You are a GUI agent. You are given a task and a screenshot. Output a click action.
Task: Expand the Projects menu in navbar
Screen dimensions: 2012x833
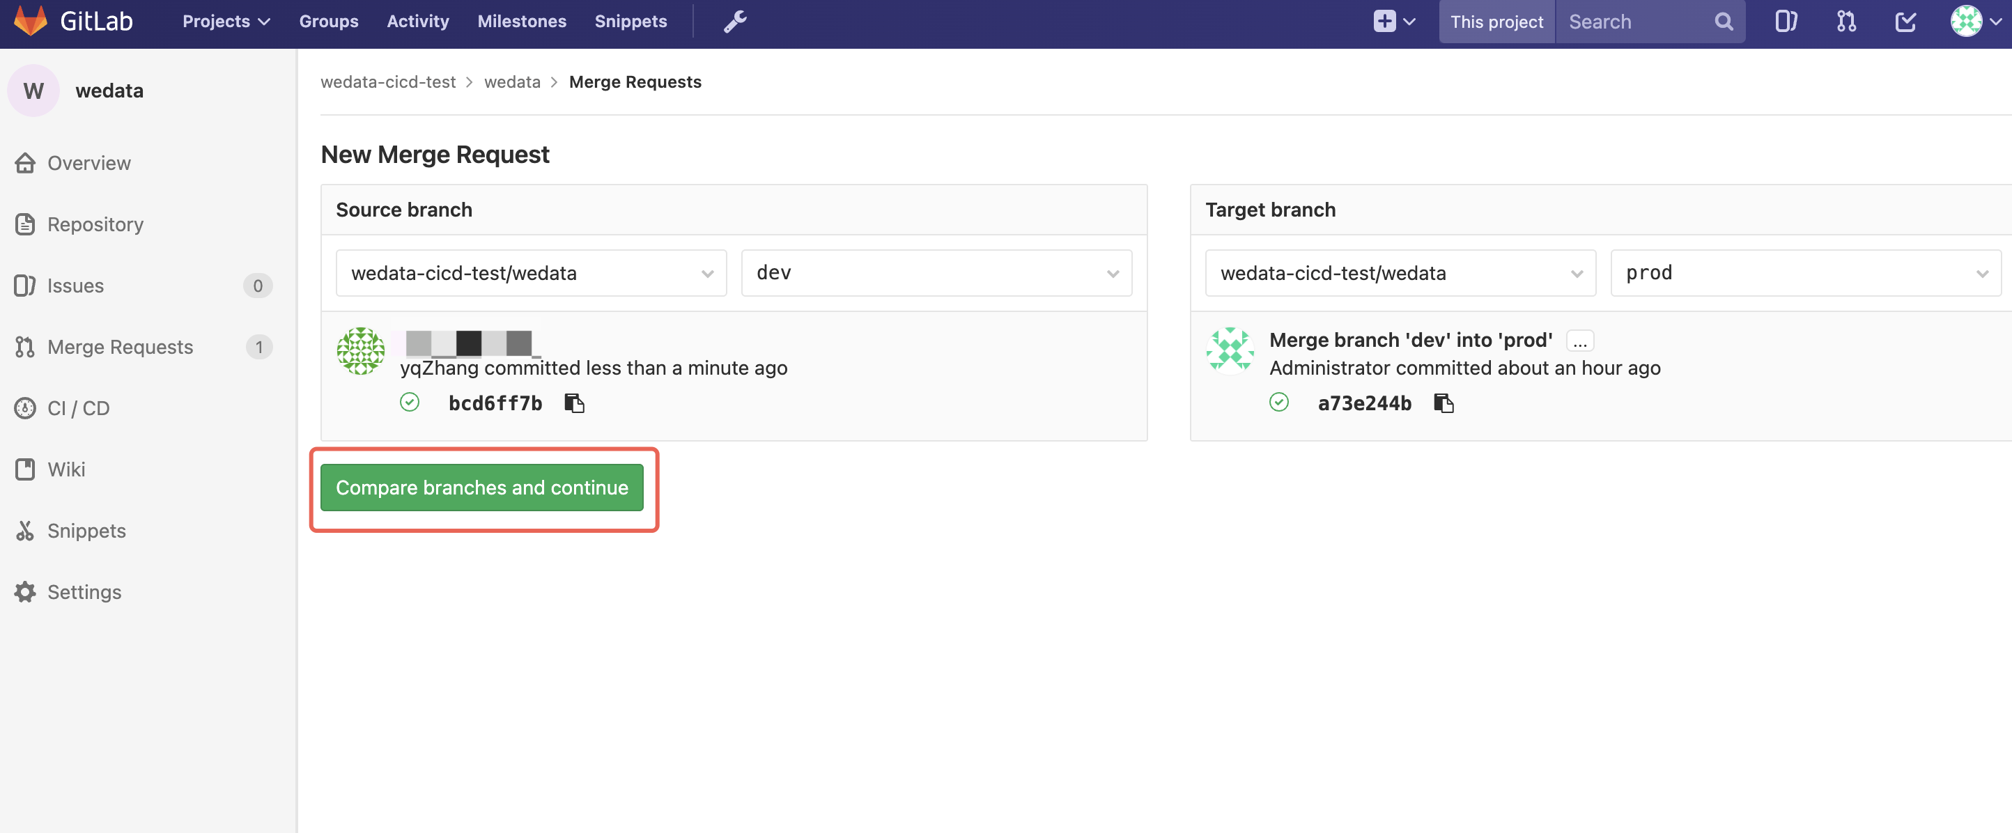(x=226, y=22)
